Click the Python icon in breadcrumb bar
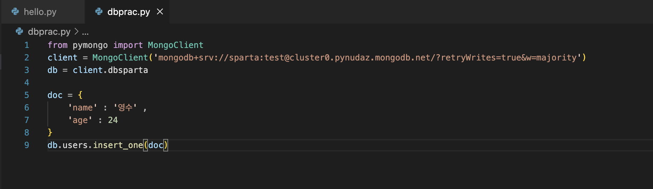The image size is (653, 189). 20,32
